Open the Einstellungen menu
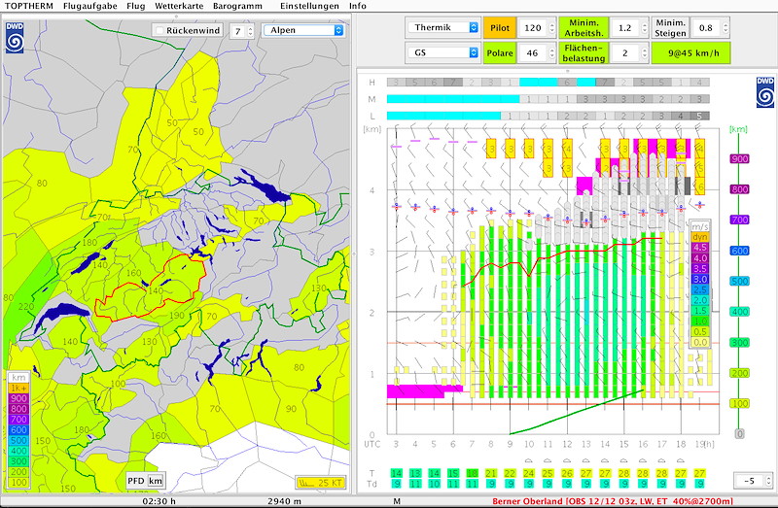Image resolution: width=778 pixels, height=508 pixels. [309, 6]
